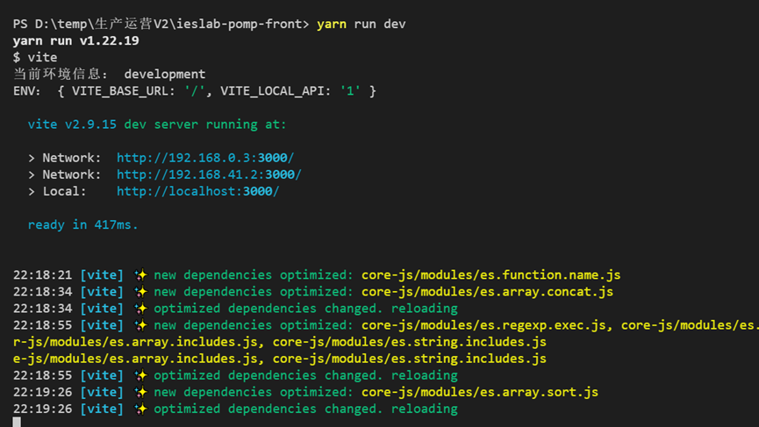Click the '$ vite' command line
This screenshot has height=427, width=759.
(x=35, y=57)
